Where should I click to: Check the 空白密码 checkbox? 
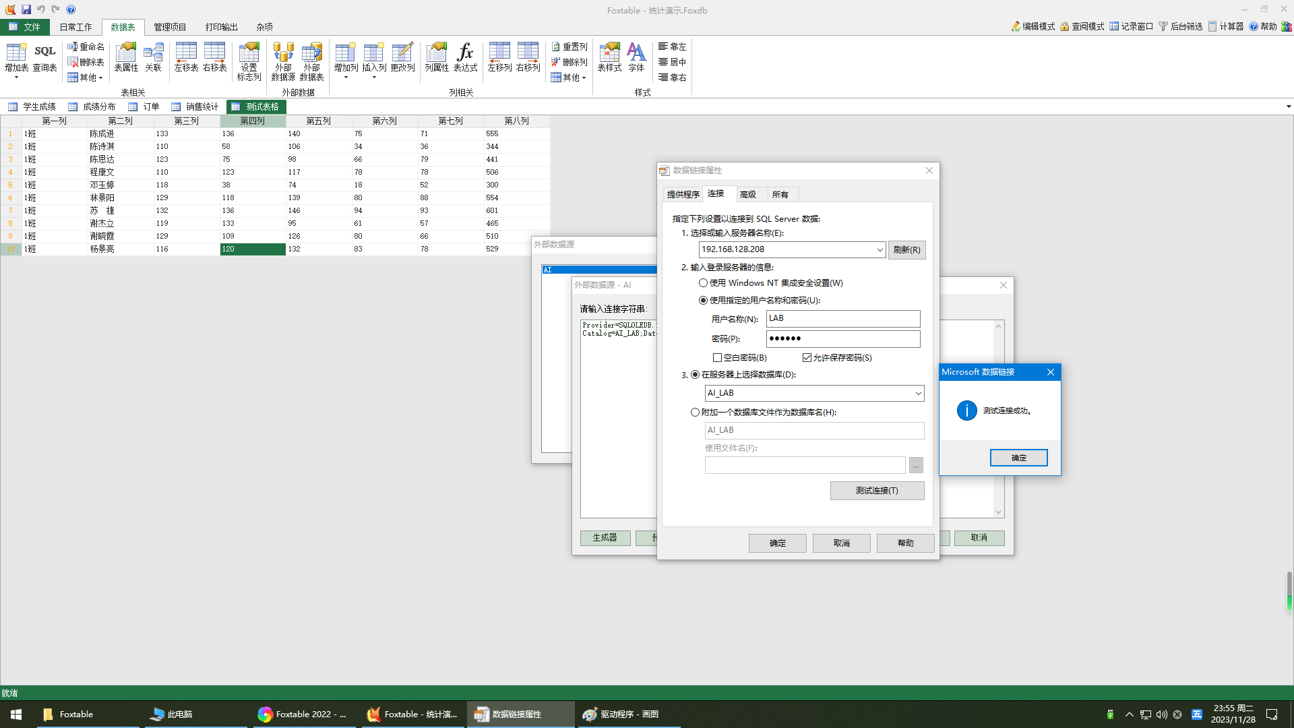pyautogui.click(x=717, y=358)
